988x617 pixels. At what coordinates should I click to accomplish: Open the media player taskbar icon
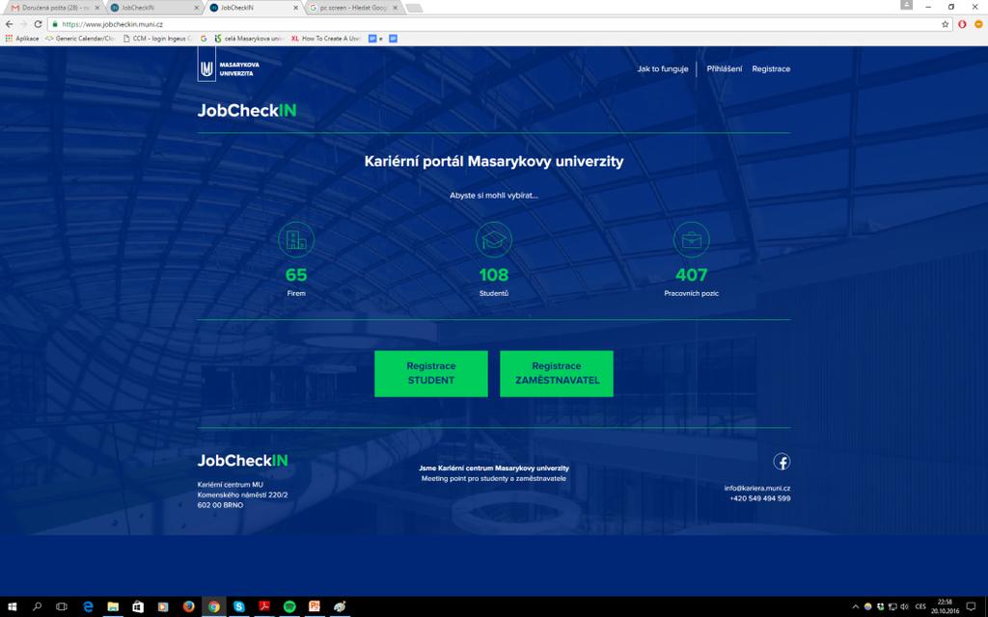163,607
